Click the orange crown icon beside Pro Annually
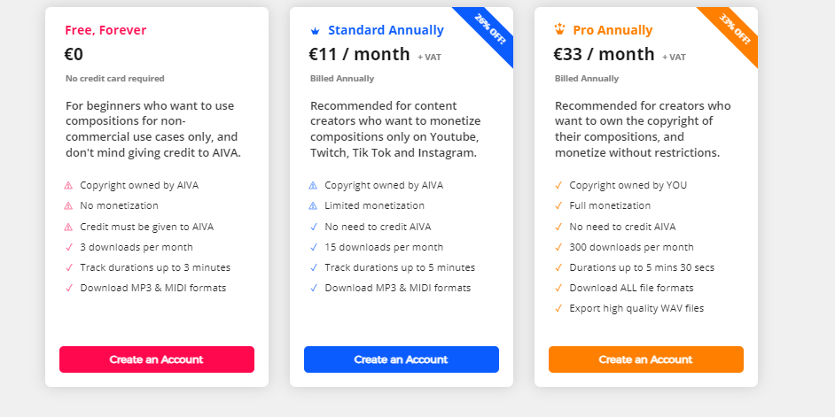This screenshot has height=417, width=835. [559, 29]
